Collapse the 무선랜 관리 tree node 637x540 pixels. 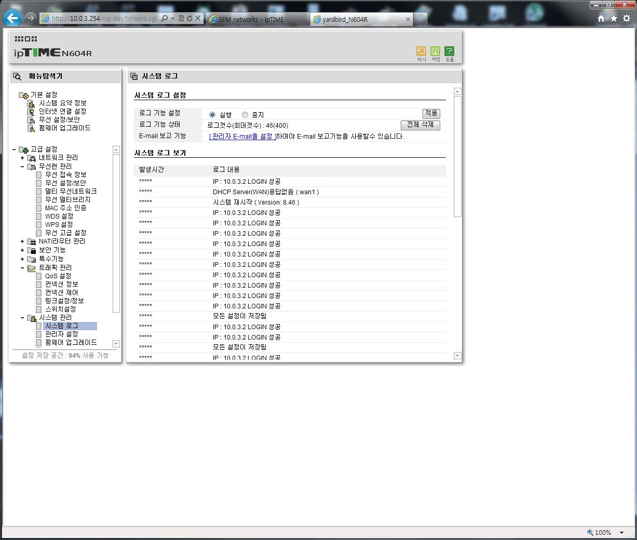[22, 167]
